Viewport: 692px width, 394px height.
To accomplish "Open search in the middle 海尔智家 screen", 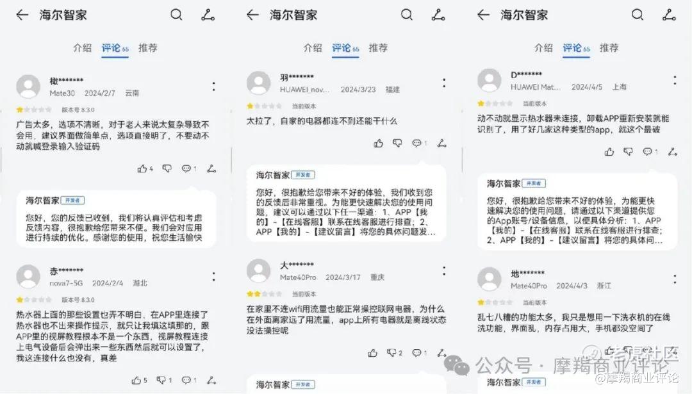I will point(406,15).
